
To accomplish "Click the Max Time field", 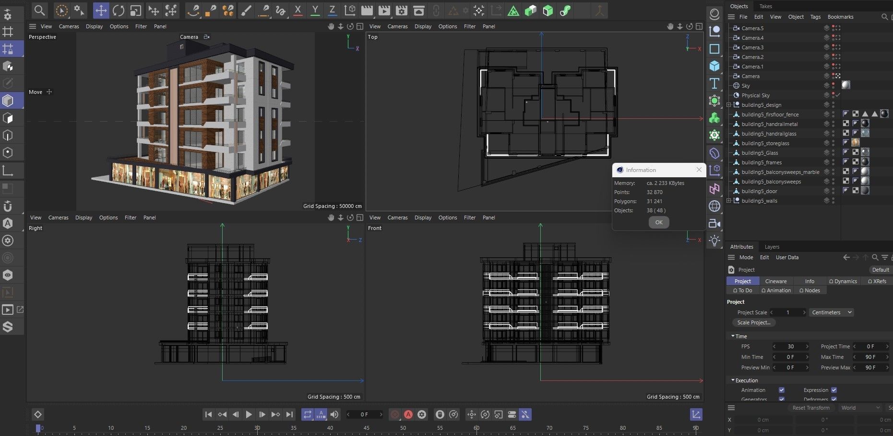I will [x=870, y=357].
